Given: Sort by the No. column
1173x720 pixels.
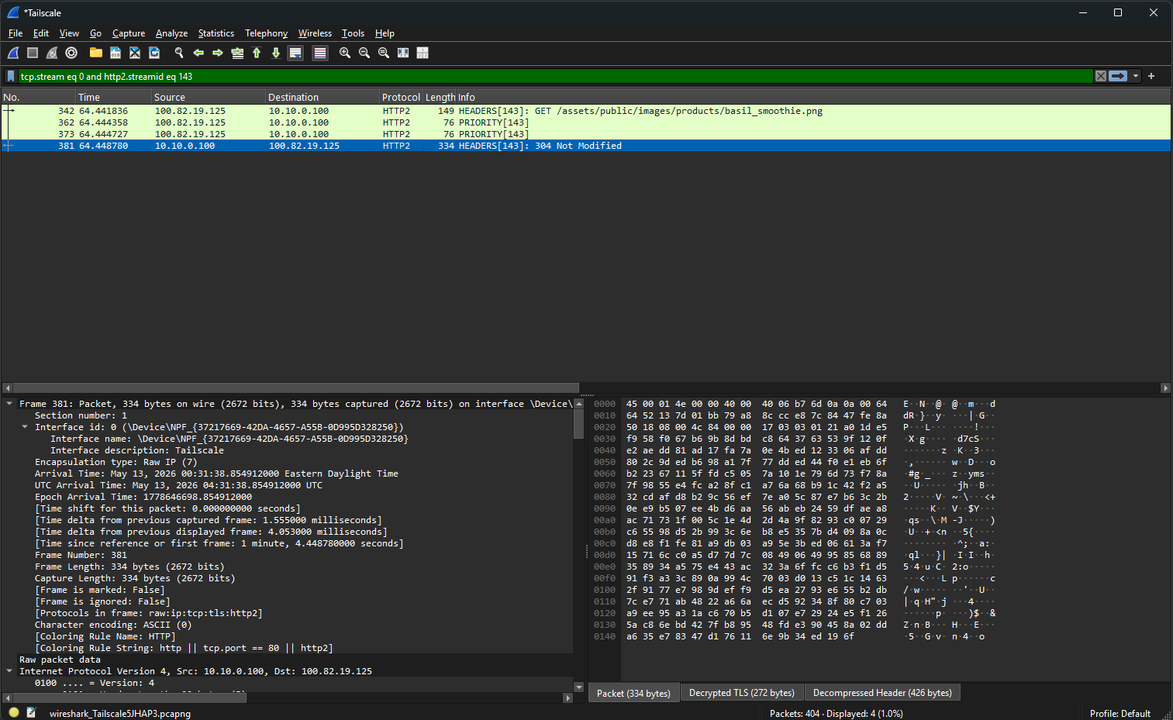Looking at the screenshot, I should (38, 97).
